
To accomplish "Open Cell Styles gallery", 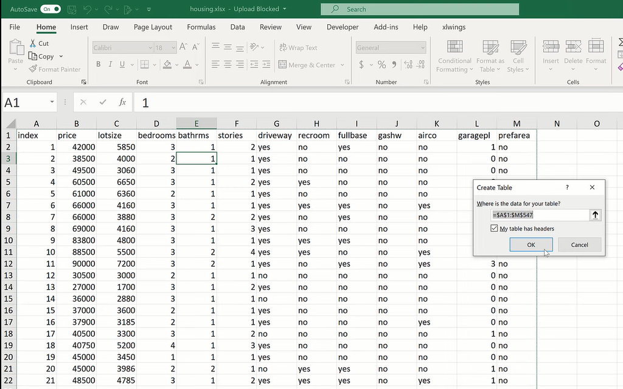I will 518,57.
